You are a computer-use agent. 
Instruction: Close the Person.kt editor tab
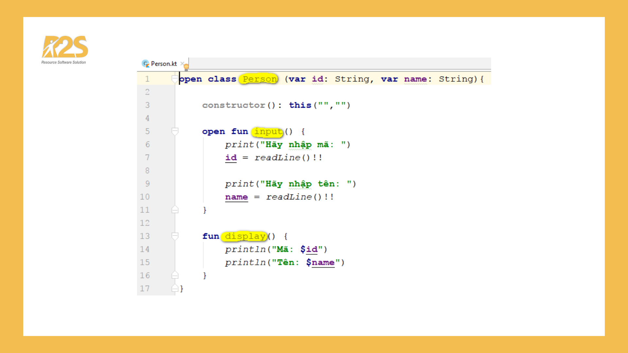pos(182,64)
